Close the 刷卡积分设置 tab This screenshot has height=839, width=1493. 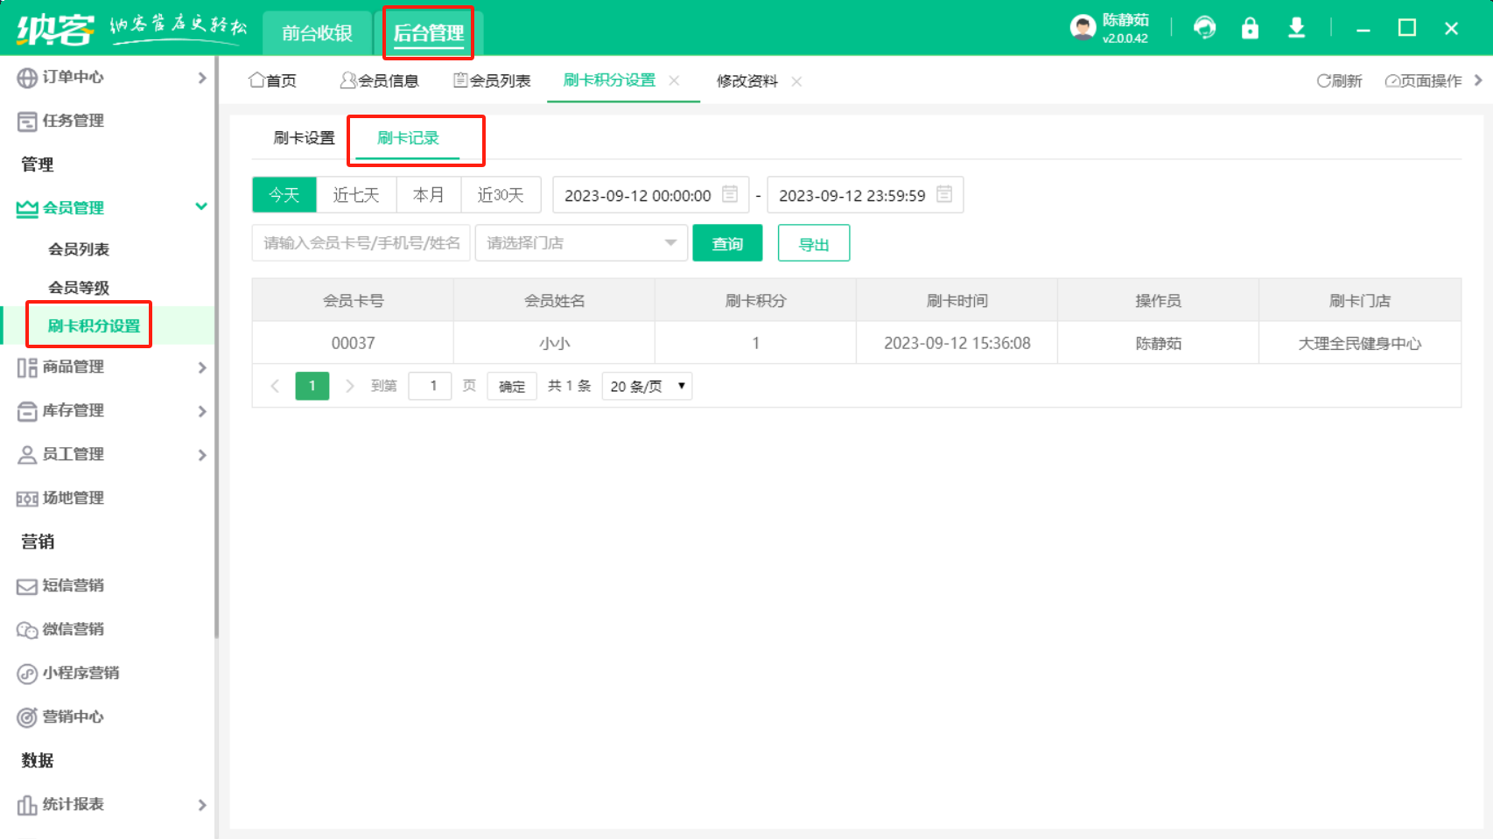(x=674, y=80)
